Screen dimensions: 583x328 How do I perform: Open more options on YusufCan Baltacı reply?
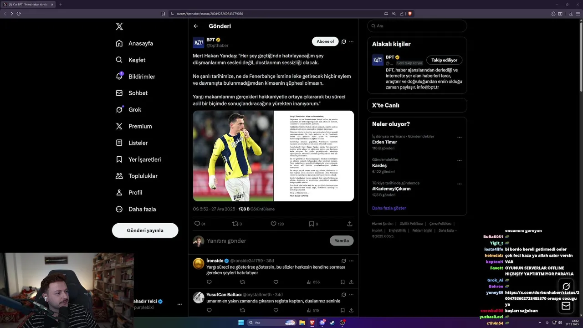(x=351, y=295)
